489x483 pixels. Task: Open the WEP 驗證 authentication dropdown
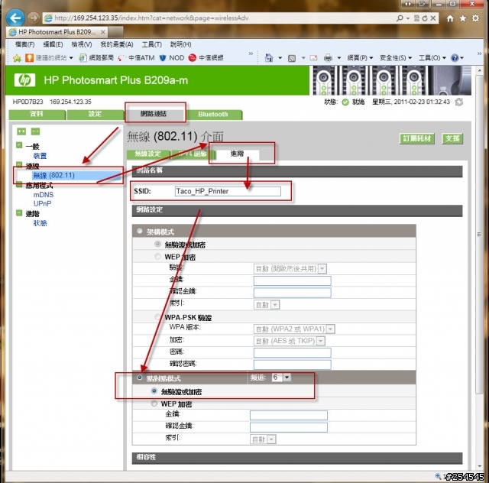pyautogui.click(x=290, y=269)
